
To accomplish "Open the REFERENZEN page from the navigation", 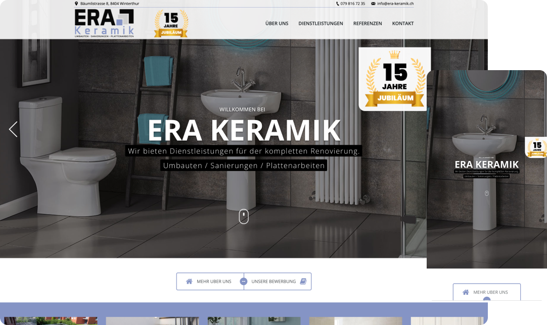I will [368, 23].
